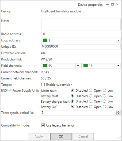This screenshot has height=141, width=122.
Task: Click the green swatch next to channel 55
Action: (45, 66)
